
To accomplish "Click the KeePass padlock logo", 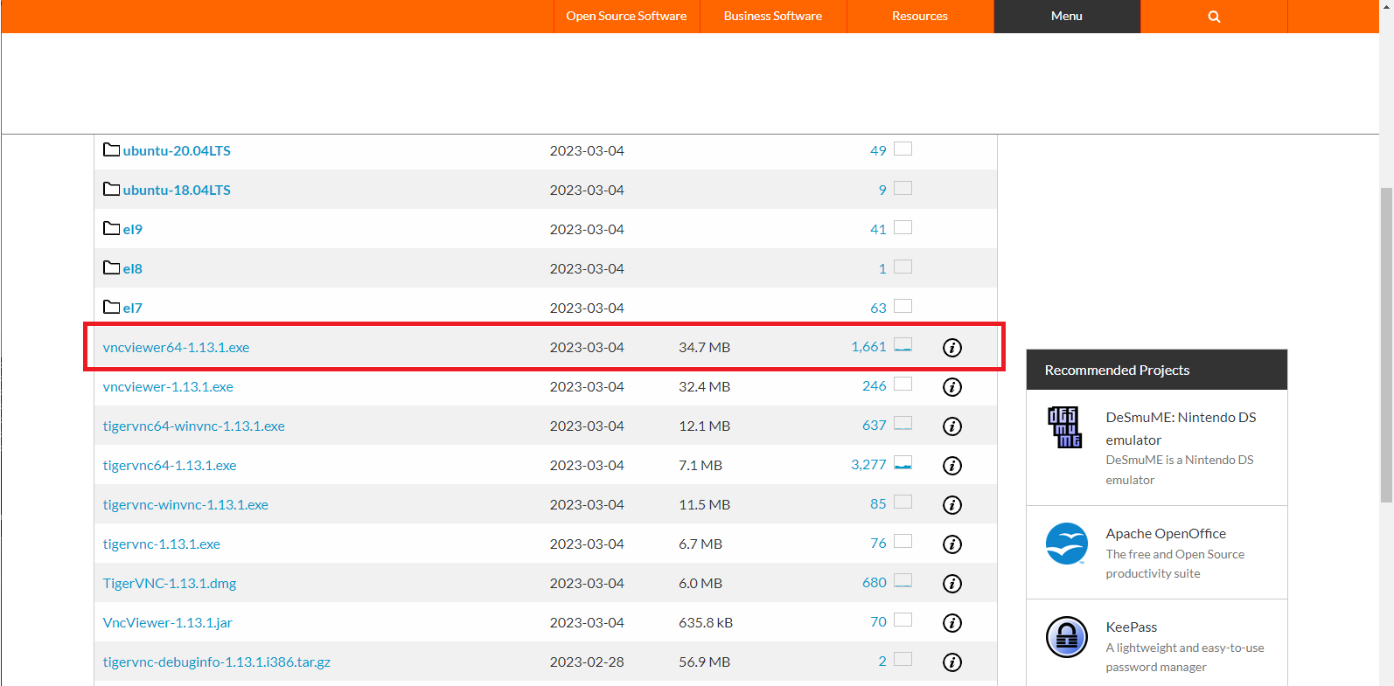I will tap(1066, 637).
